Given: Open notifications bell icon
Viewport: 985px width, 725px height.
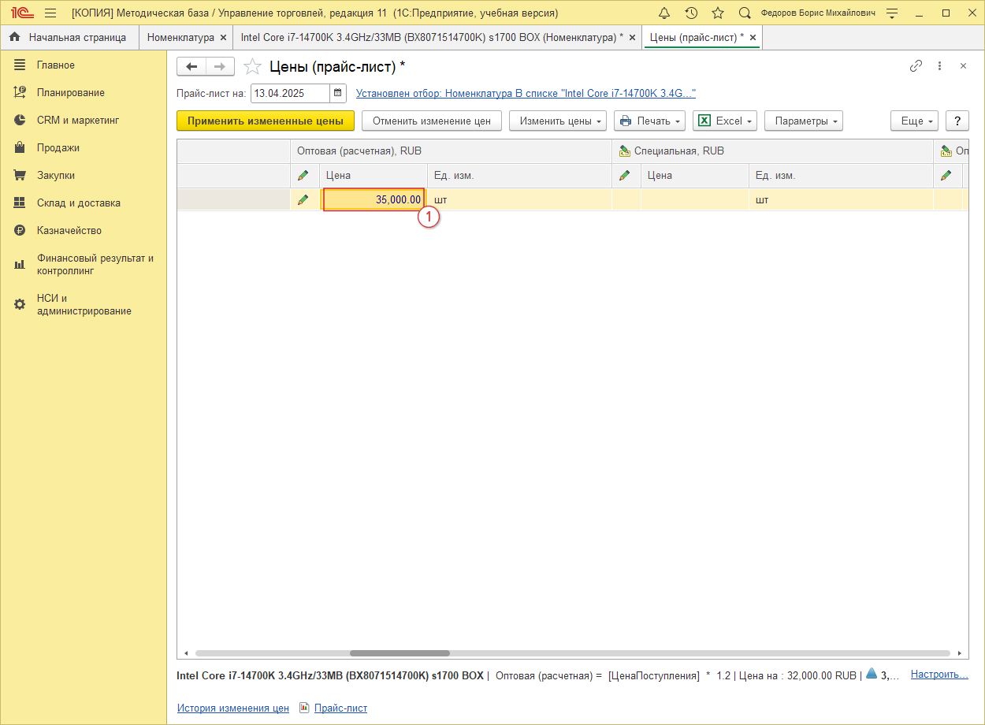Looking at the screenshot, I should 664,13.
